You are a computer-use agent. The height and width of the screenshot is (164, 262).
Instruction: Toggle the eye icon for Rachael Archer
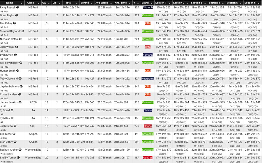(20, 150)
